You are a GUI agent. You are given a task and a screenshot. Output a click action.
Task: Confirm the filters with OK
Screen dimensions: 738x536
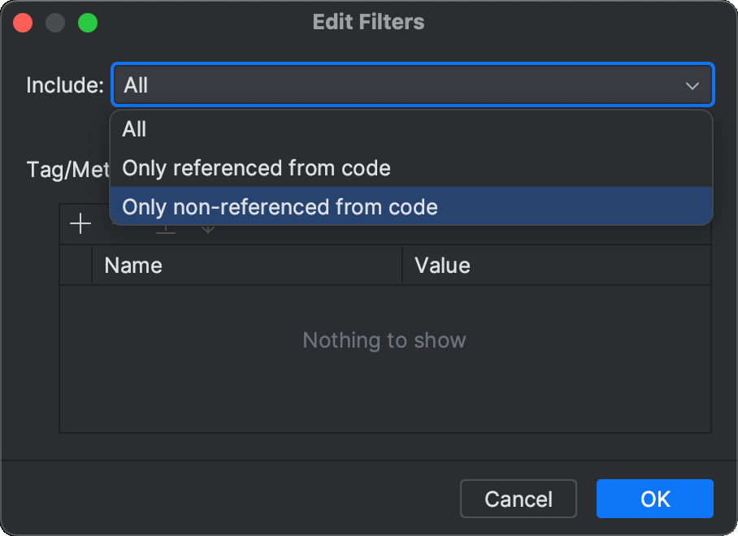[x=654, y=499]
